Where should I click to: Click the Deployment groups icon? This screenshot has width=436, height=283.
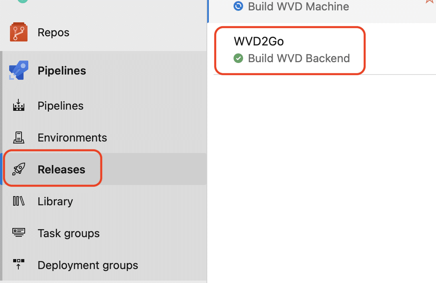[19, 265]
